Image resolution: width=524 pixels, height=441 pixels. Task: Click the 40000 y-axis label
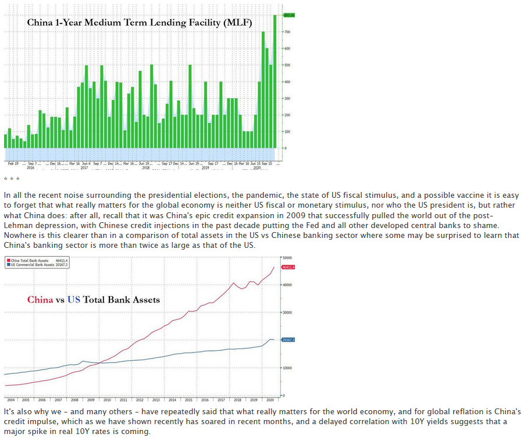point(287,285)
